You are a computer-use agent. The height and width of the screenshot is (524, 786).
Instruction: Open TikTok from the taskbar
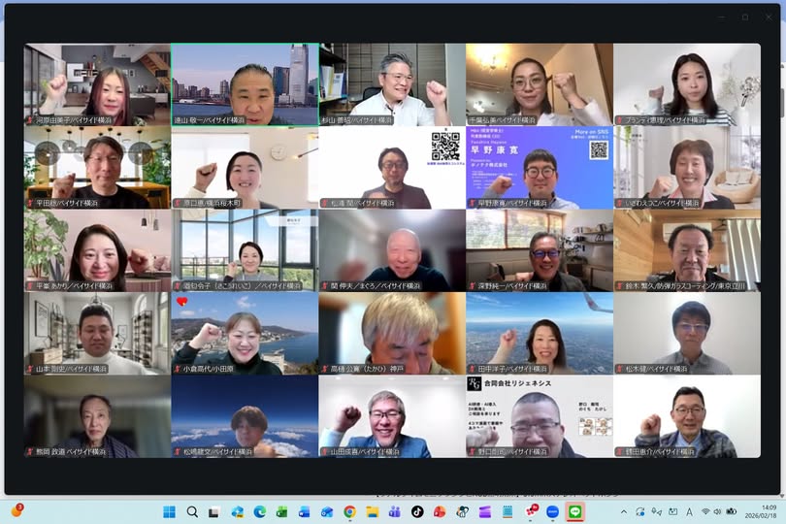pyautogui.click(x=417, y=511)
